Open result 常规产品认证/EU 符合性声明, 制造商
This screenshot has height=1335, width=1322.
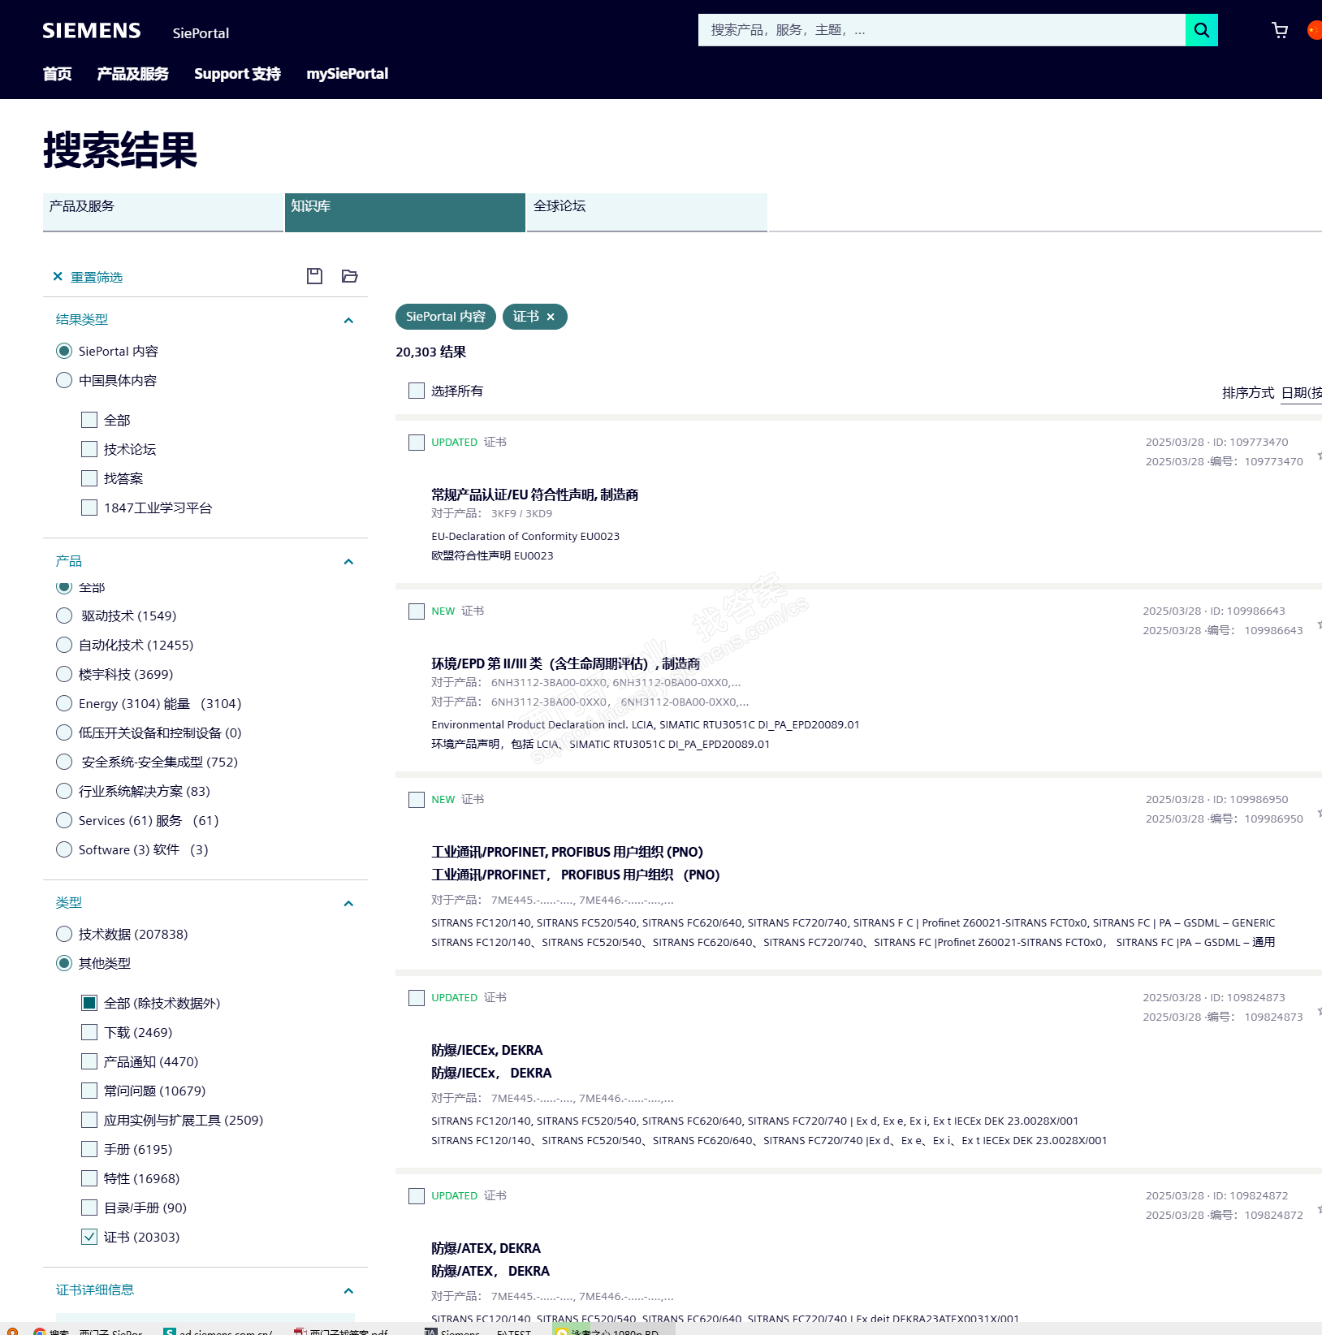(x=534, y=495)
